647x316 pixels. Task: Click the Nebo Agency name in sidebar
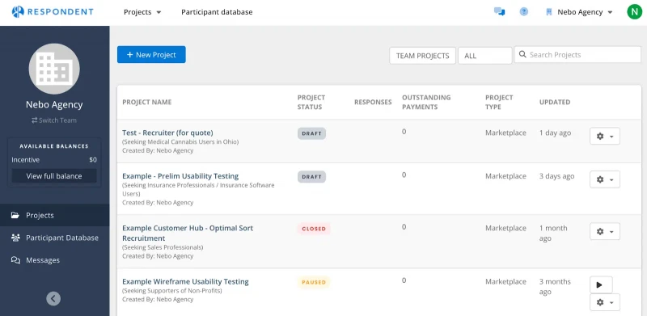coord(54,105)
